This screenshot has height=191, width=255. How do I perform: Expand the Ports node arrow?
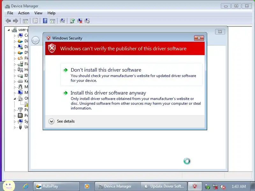pos(15,110)
